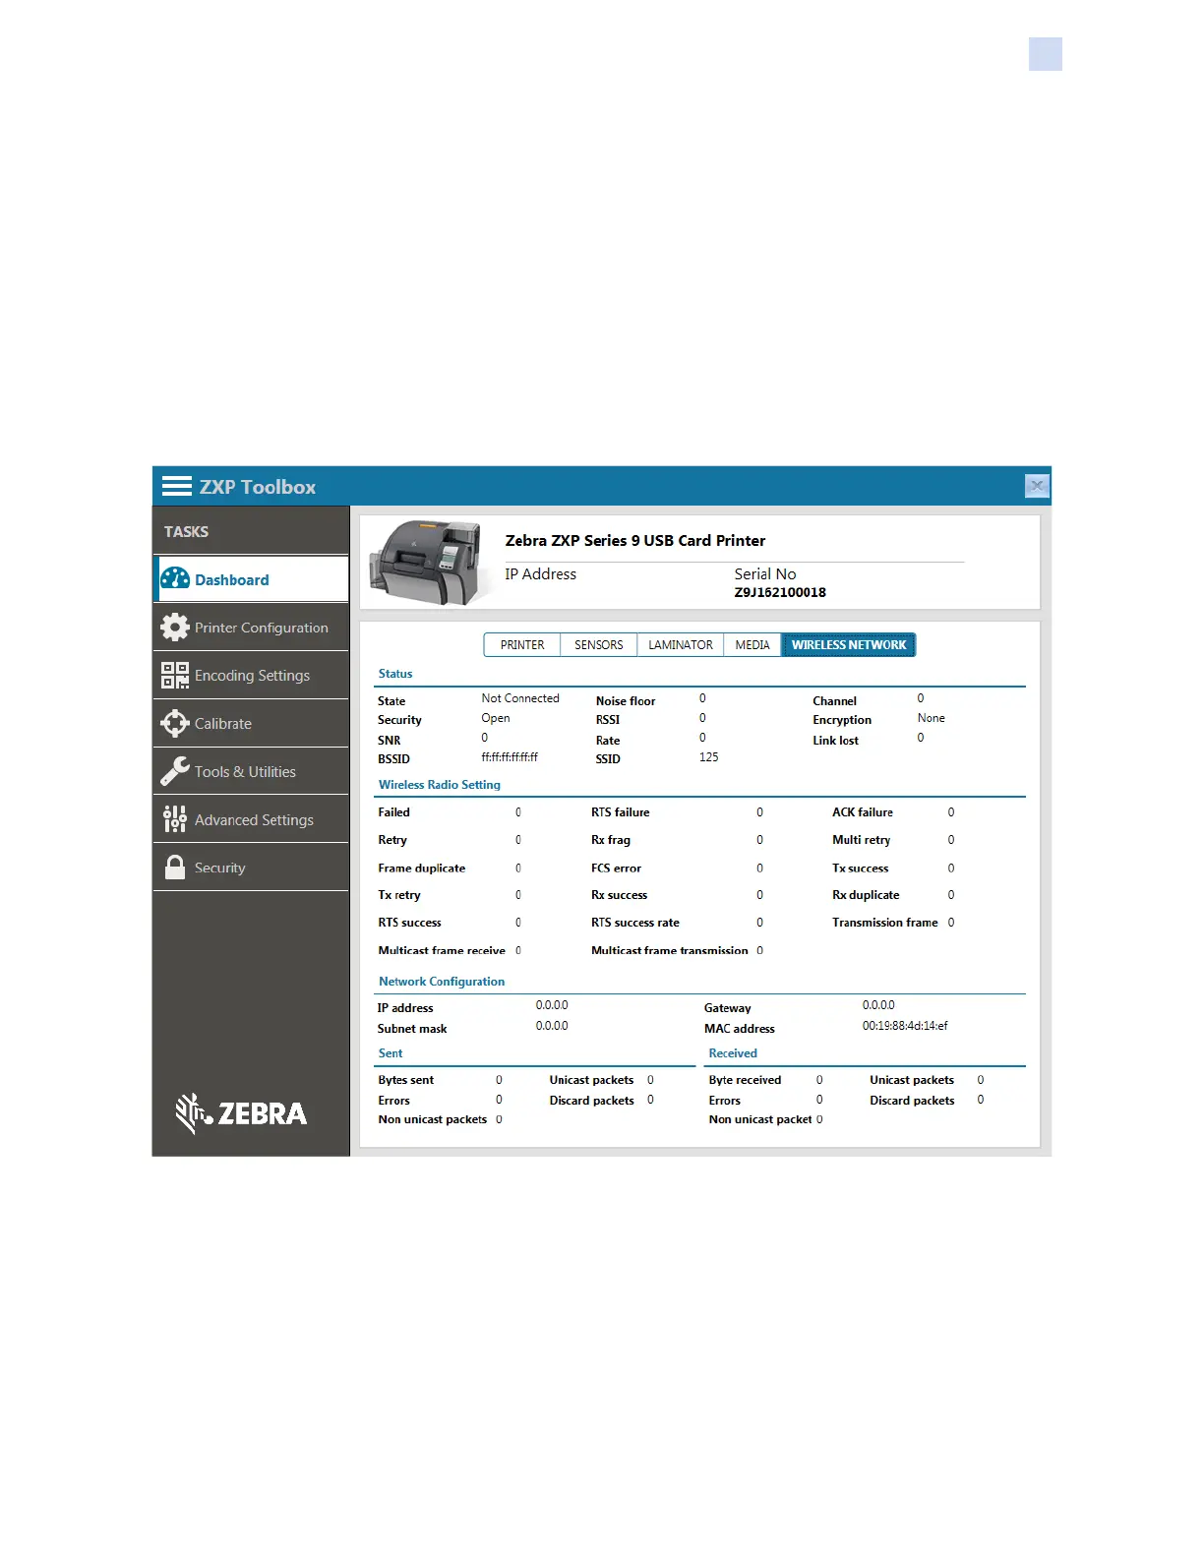This screenshot has height=1558, width=1204.
Task: Open Tools & Utilities
Action: 252,771
